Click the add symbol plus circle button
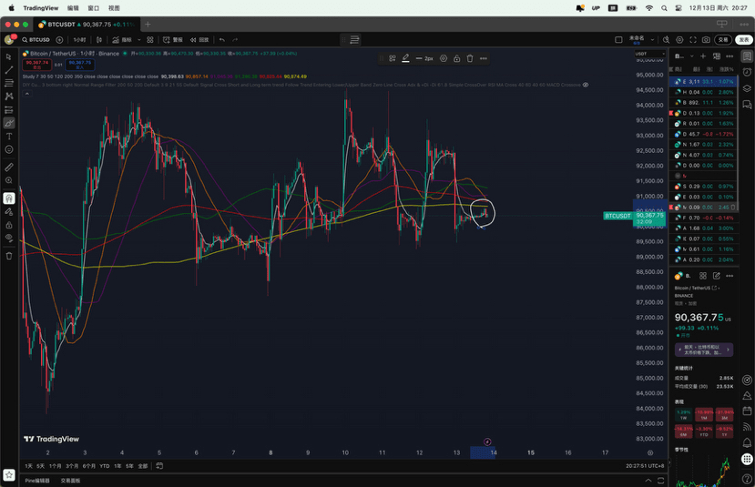The image size is (755, 487). [59, 40]
